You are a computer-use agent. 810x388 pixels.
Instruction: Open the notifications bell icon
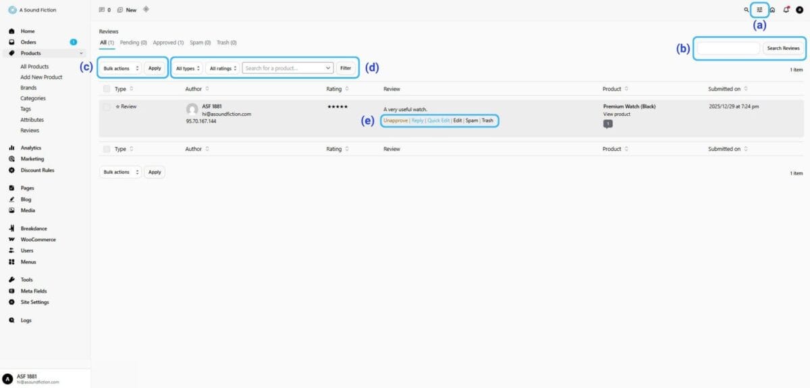click(x=786, y=10)
